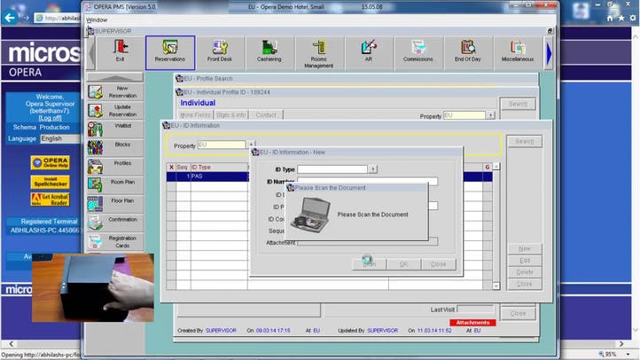This screenshot has width=640, height=360.
Task: Open Property dropdown in ID Information window
Action: click(x=252, y=144)
